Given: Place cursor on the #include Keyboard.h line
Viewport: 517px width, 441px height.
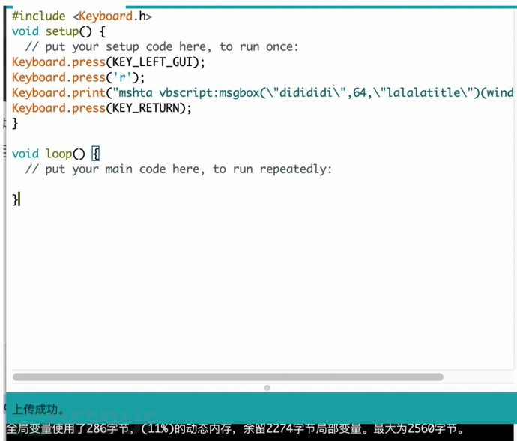Looking at the screenshot, I should coord(82,15).
